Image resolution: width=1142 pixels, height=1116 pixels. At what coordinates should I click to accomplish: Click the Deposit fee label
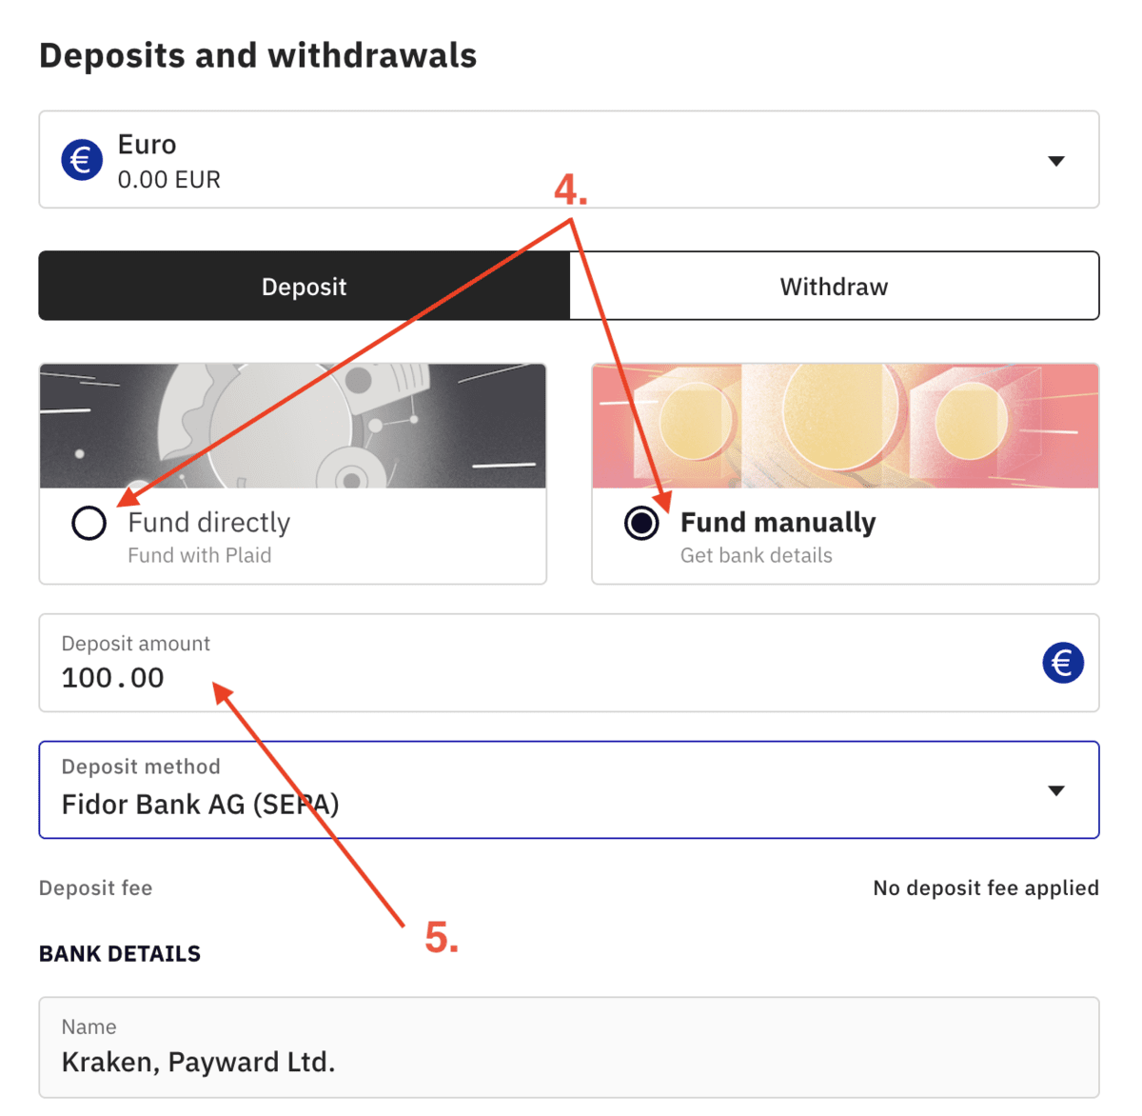pos(96,888)
